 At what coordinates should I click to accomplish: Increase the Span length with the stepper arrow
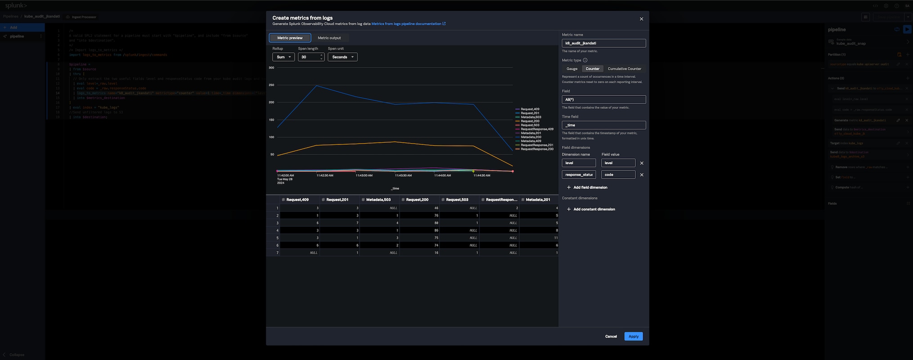coord(321,55)
